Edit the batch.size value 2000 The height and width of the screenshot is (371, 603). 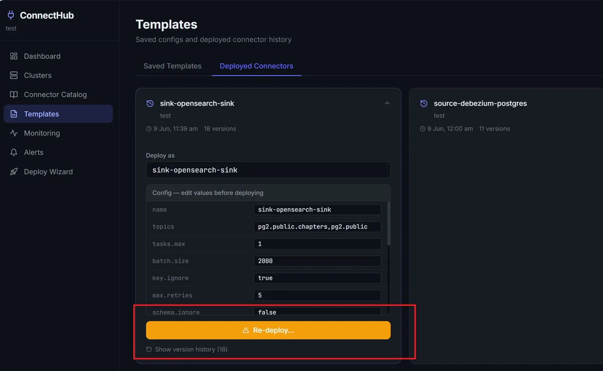[x=317, y=261]
